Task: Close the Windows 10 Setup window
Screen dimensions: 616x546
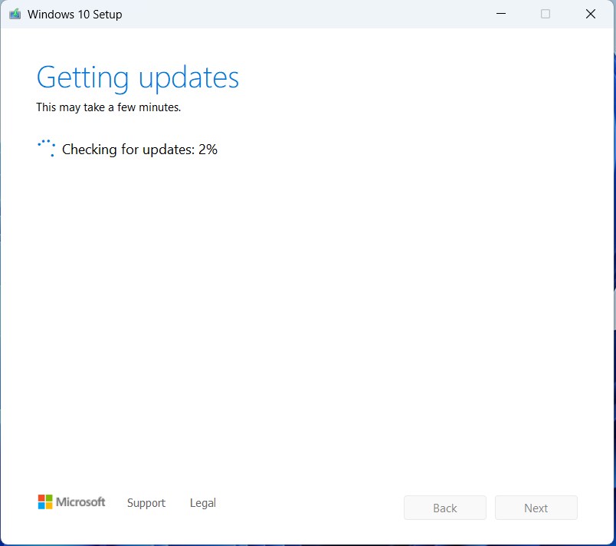Action: (x=591, y=14)
